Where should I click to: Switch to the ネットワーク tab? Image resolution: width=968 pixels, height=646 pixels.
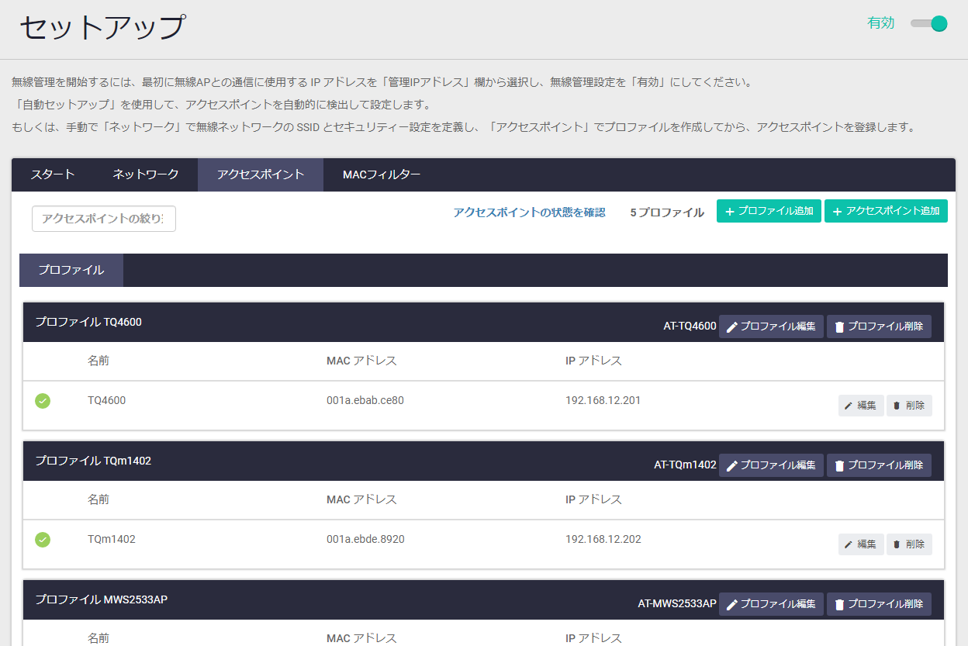[146, 174]
